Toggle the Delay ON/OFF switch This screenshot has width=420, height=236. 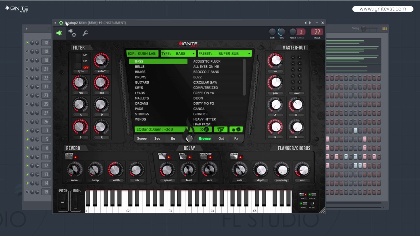(162, 157)
